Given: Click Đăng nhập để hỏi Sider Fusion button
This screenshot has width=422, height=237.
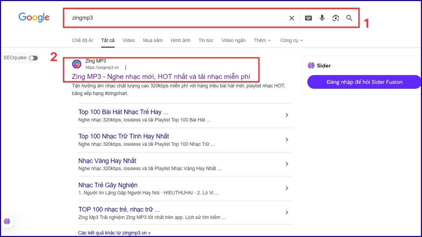Looking at the screenshot, I should click(364, 82).
